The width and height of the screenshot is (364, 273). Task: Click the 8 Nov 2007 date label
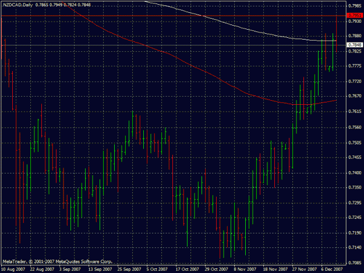coord(245,270)
